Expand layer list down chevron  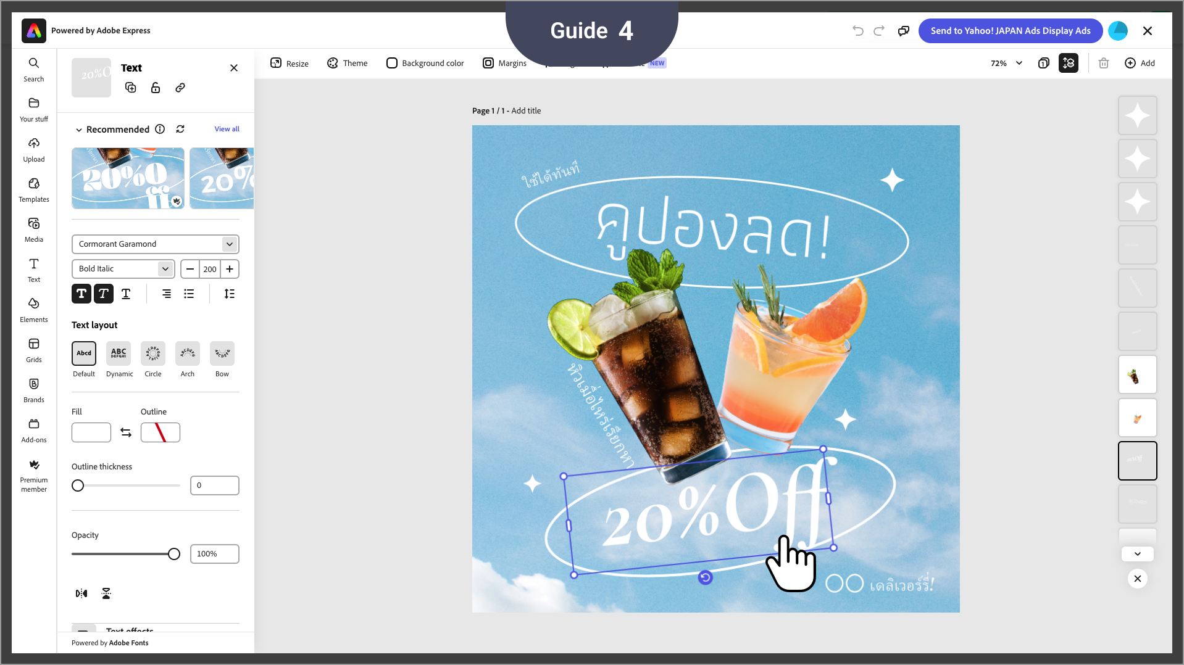tap(1138, 554)
